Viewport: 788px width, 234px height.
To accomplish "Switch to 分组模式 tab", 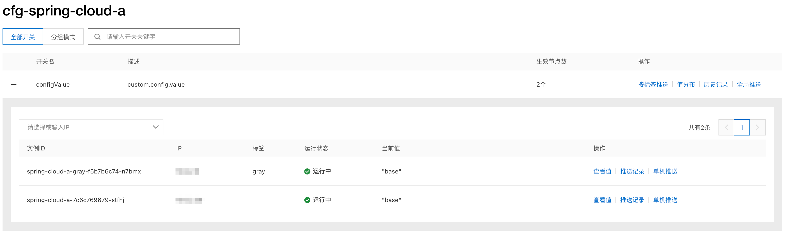I will 63,37.
